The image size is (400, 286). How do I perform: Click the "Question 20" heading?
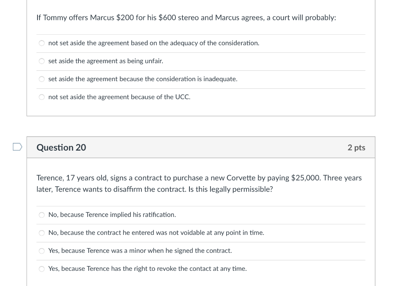[61, 147]
